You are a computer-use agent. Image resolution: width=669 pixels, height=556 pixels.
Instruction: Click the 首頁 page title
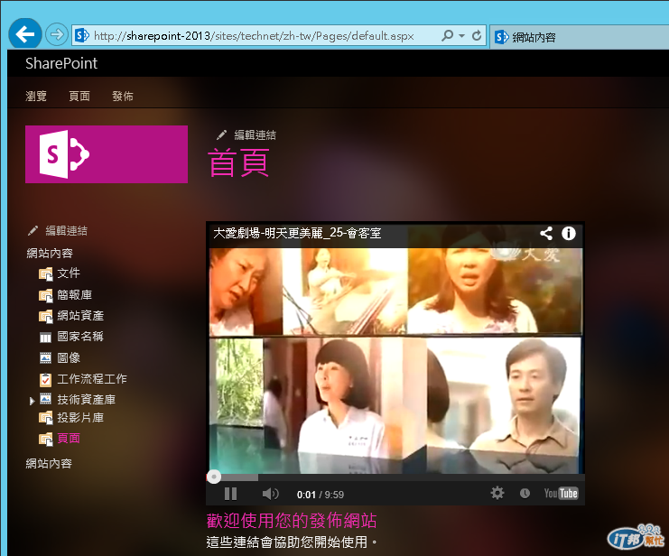click(x=238, y=162)
